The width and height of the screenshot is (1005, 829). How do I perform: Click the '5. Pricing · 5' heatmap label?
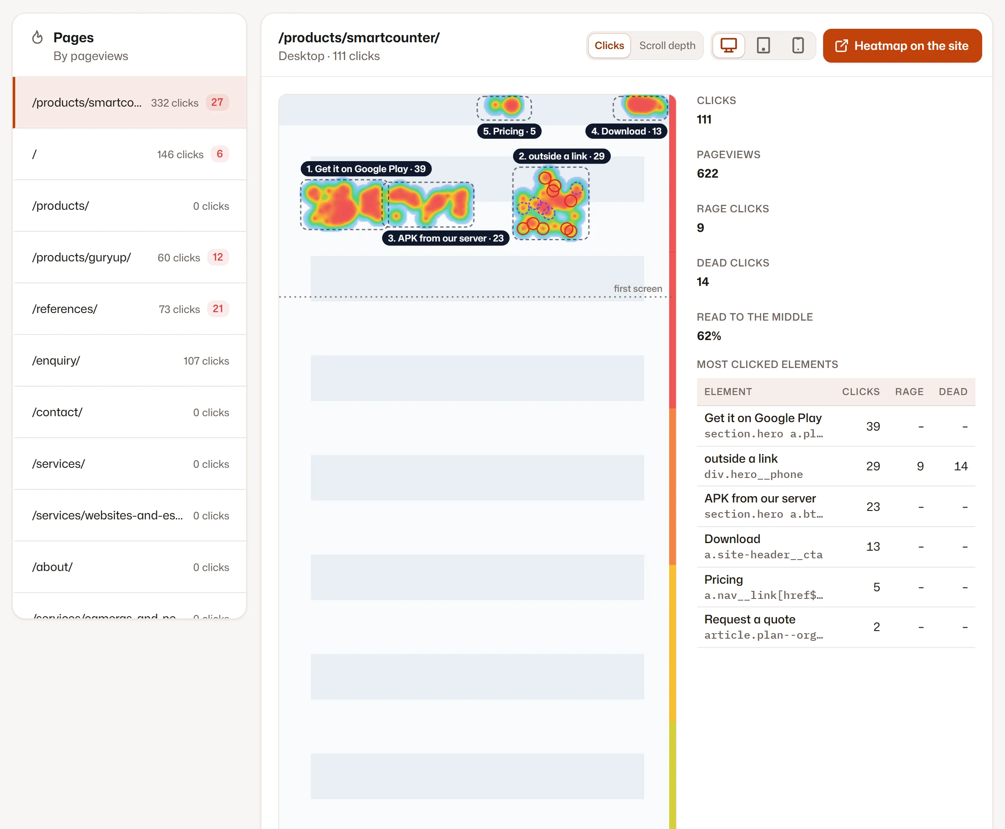[509, 131]
